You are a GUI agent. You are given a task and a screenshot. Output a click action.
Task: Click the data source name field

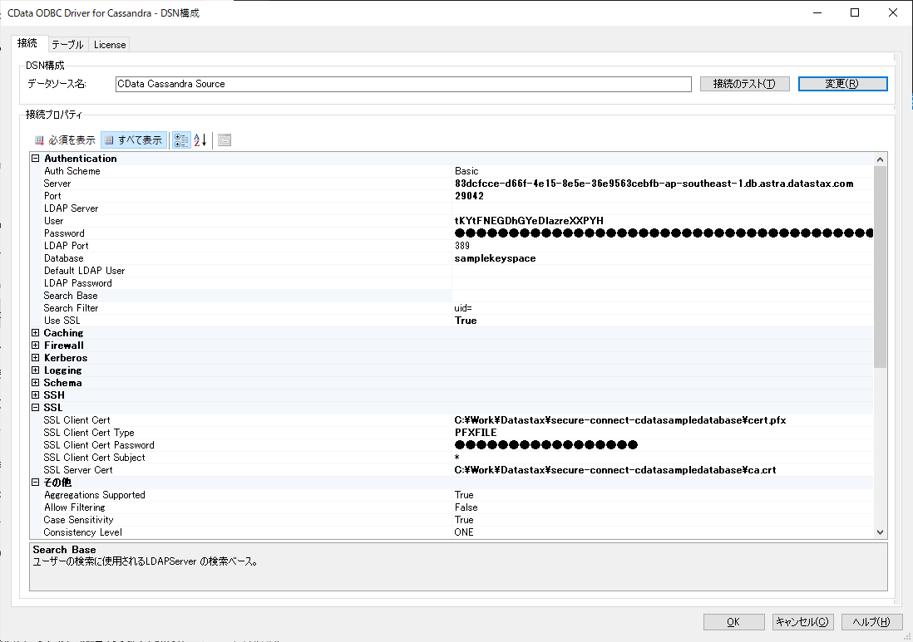pos(403,84)
